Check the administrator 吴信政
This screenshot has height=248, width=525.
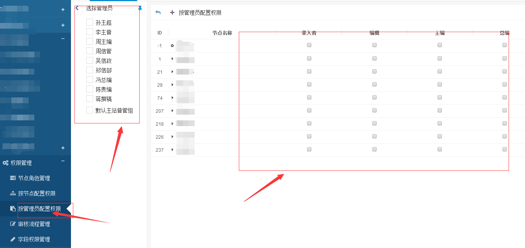(x=90, y=60)
